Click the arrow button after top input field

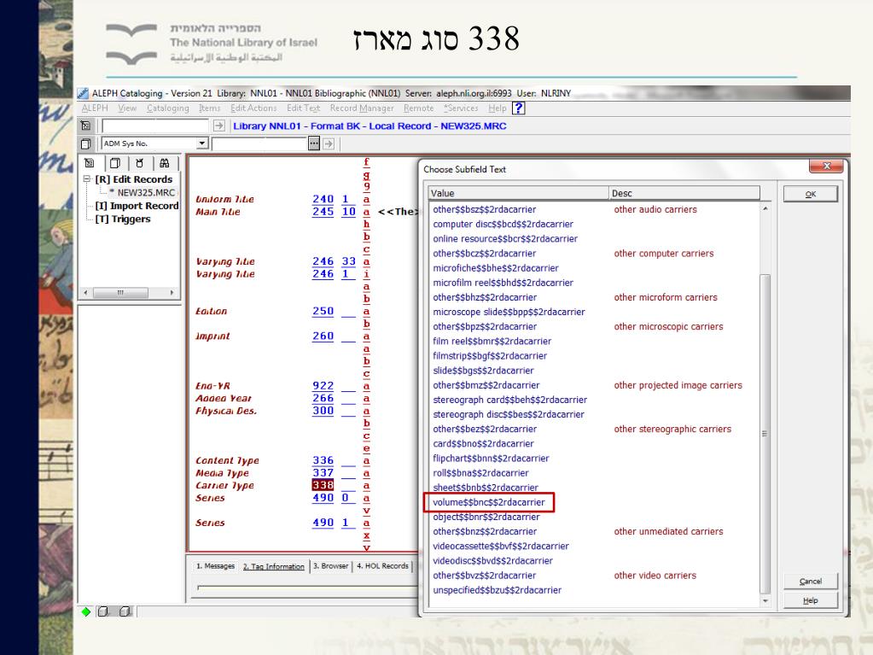[218, 126]
